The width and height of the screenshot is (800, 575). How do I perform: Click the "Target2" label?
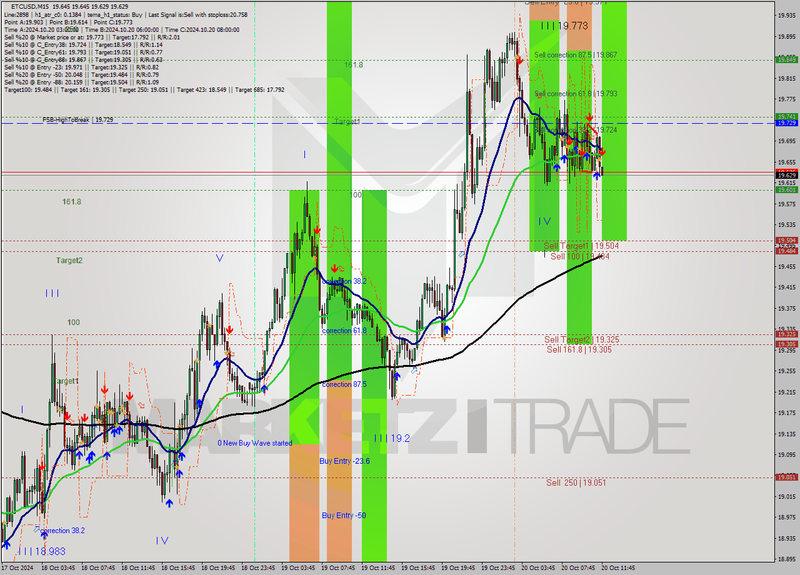(x=69, y=261)
